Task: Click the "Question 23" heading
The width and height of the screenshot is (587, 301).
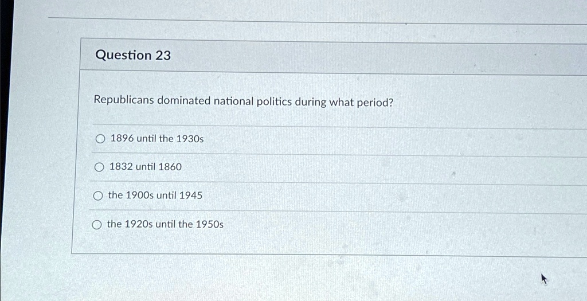Action: click(133, 56)
